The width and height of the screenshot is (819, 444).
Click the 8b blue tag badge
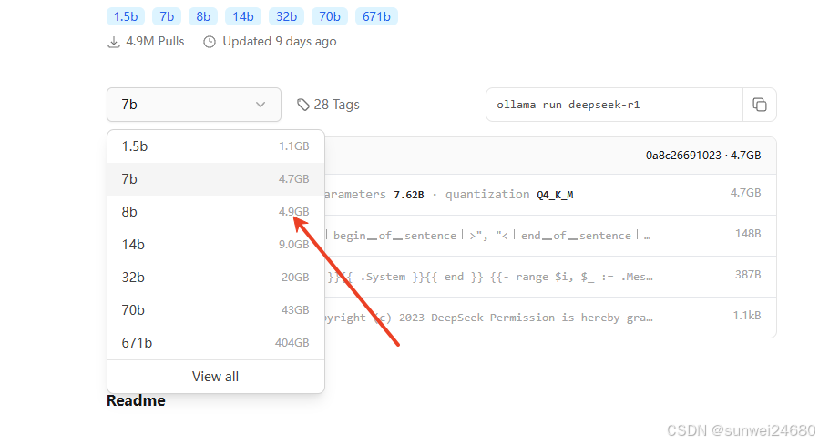point(203,16)
